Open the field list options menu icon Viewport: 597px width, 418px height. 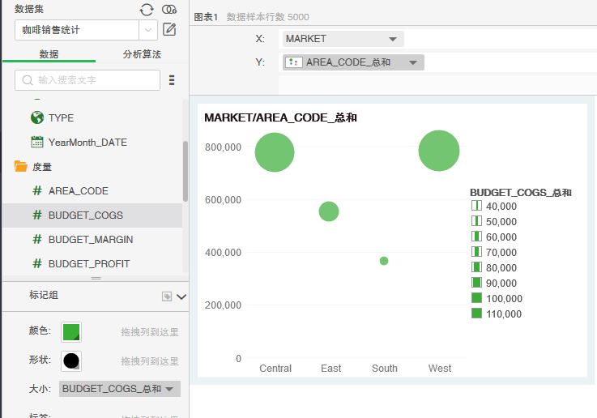coord(172,80)
